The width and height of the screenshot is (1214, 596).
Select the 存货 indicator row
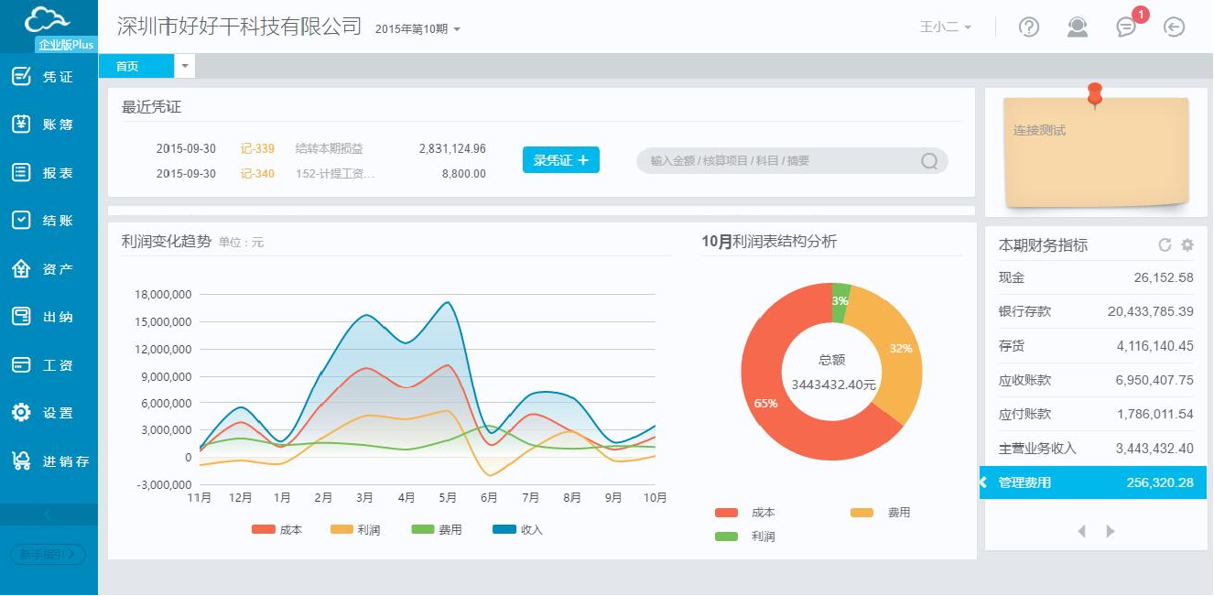coord(1096,346)
